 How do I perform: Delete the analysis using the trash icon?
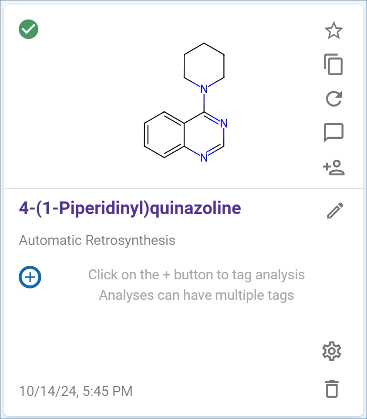pyautogui.click(x=332, y=389)
